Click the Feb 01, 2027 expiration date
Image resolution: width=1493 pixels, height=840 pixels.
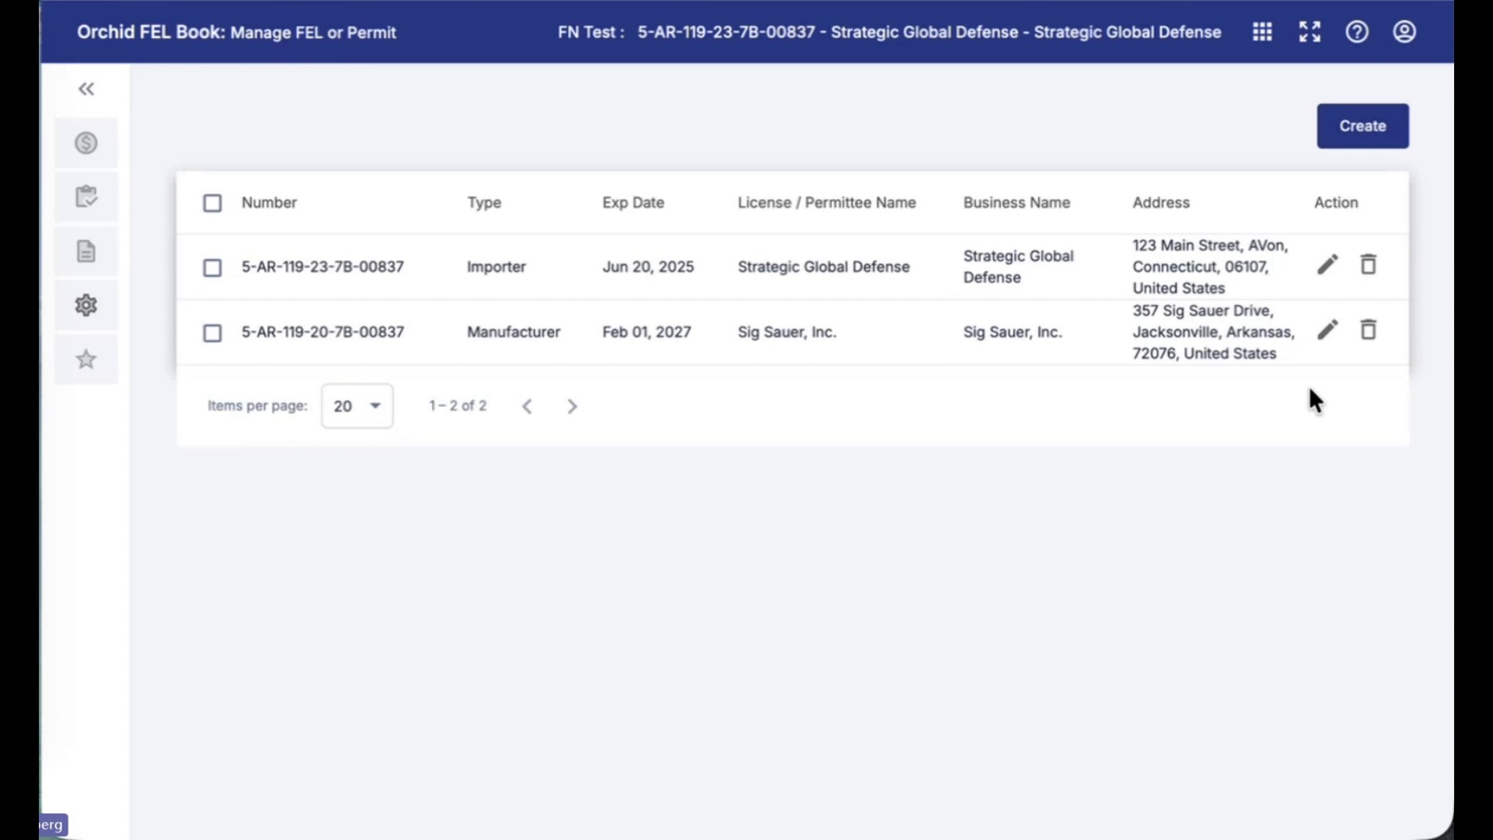647,331
